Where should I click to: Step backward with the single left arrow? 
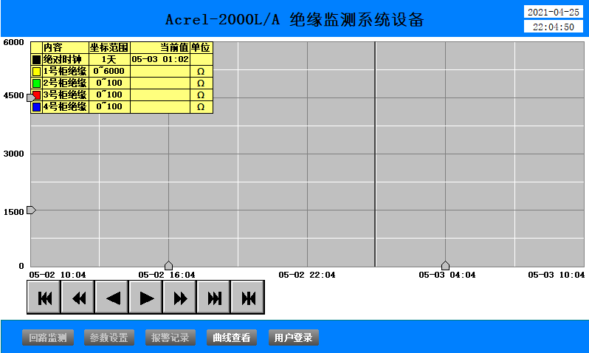(112, 298)
